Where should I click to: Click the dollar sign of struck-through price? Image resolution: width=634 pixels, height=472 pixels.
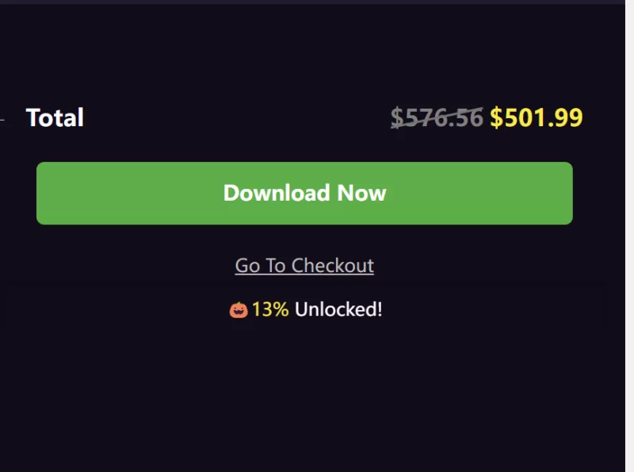tap(398, 117)
